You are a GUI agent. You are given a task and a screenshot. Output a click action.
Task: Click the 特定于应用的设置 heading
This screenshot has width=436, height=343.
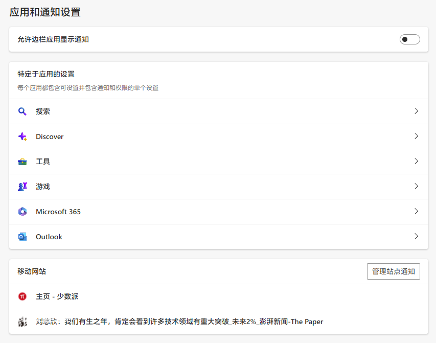click(x=46, y=74)
